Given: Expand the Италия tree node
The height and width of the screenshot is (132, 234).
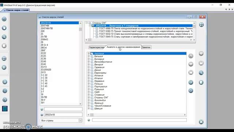Looking at the screenshot, I should 88,78.
